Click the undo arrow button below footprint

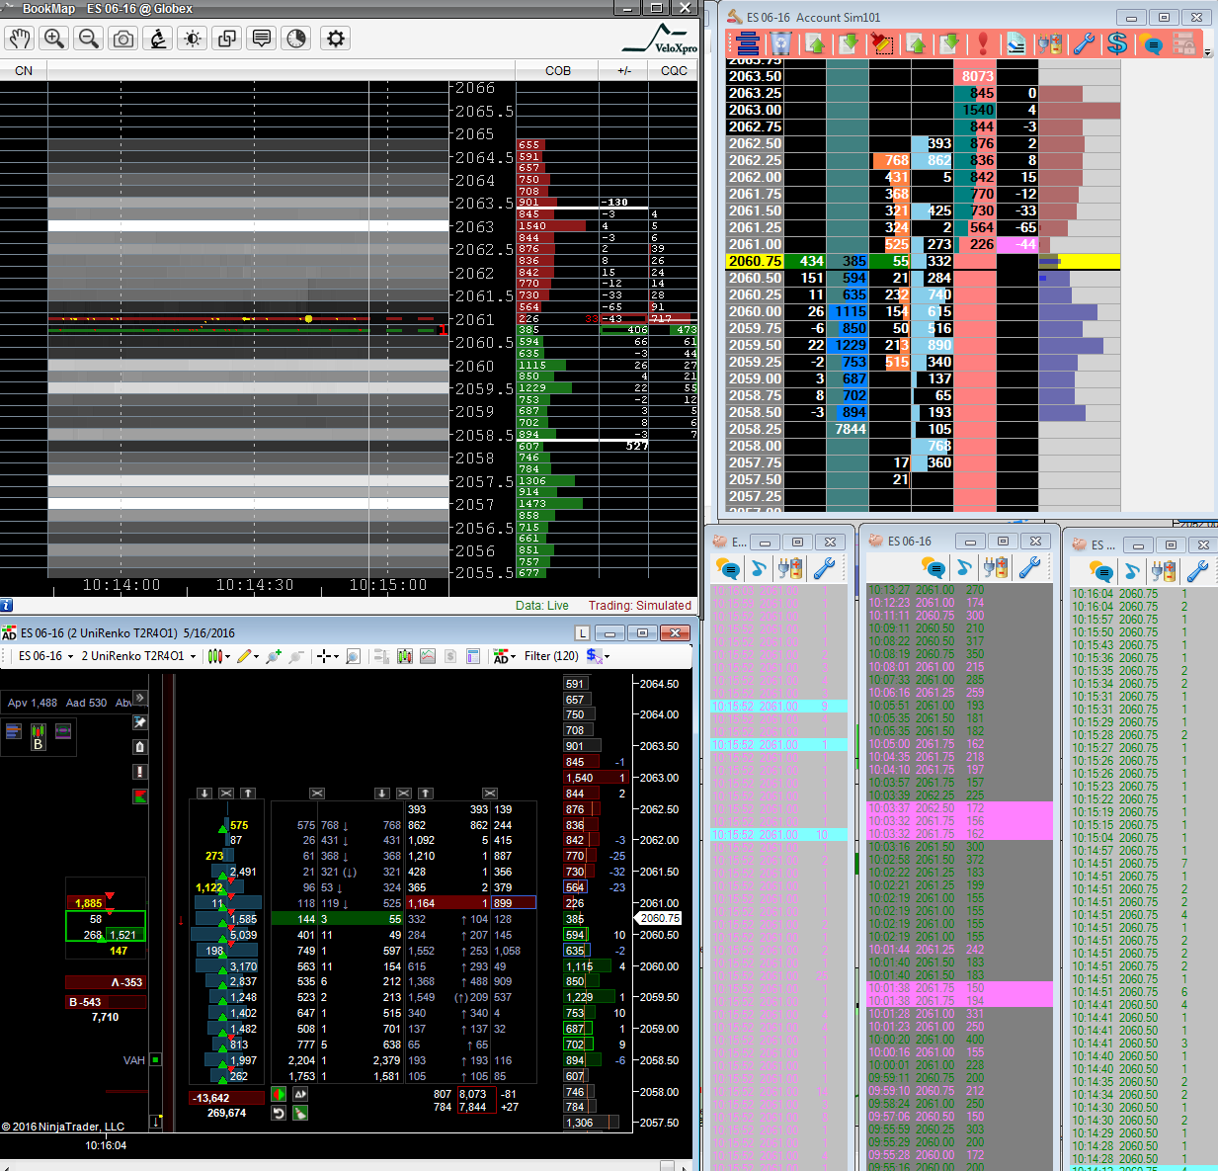coord(279,1114)
